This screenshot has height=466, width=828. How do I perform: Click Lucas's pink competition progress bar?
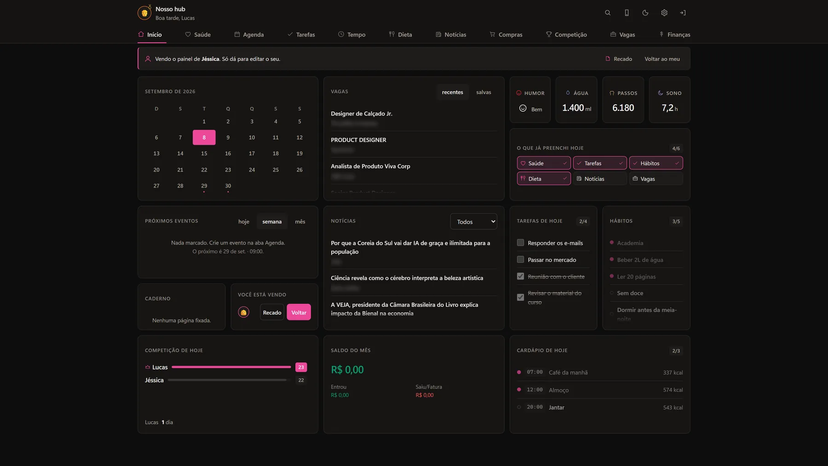231,367
